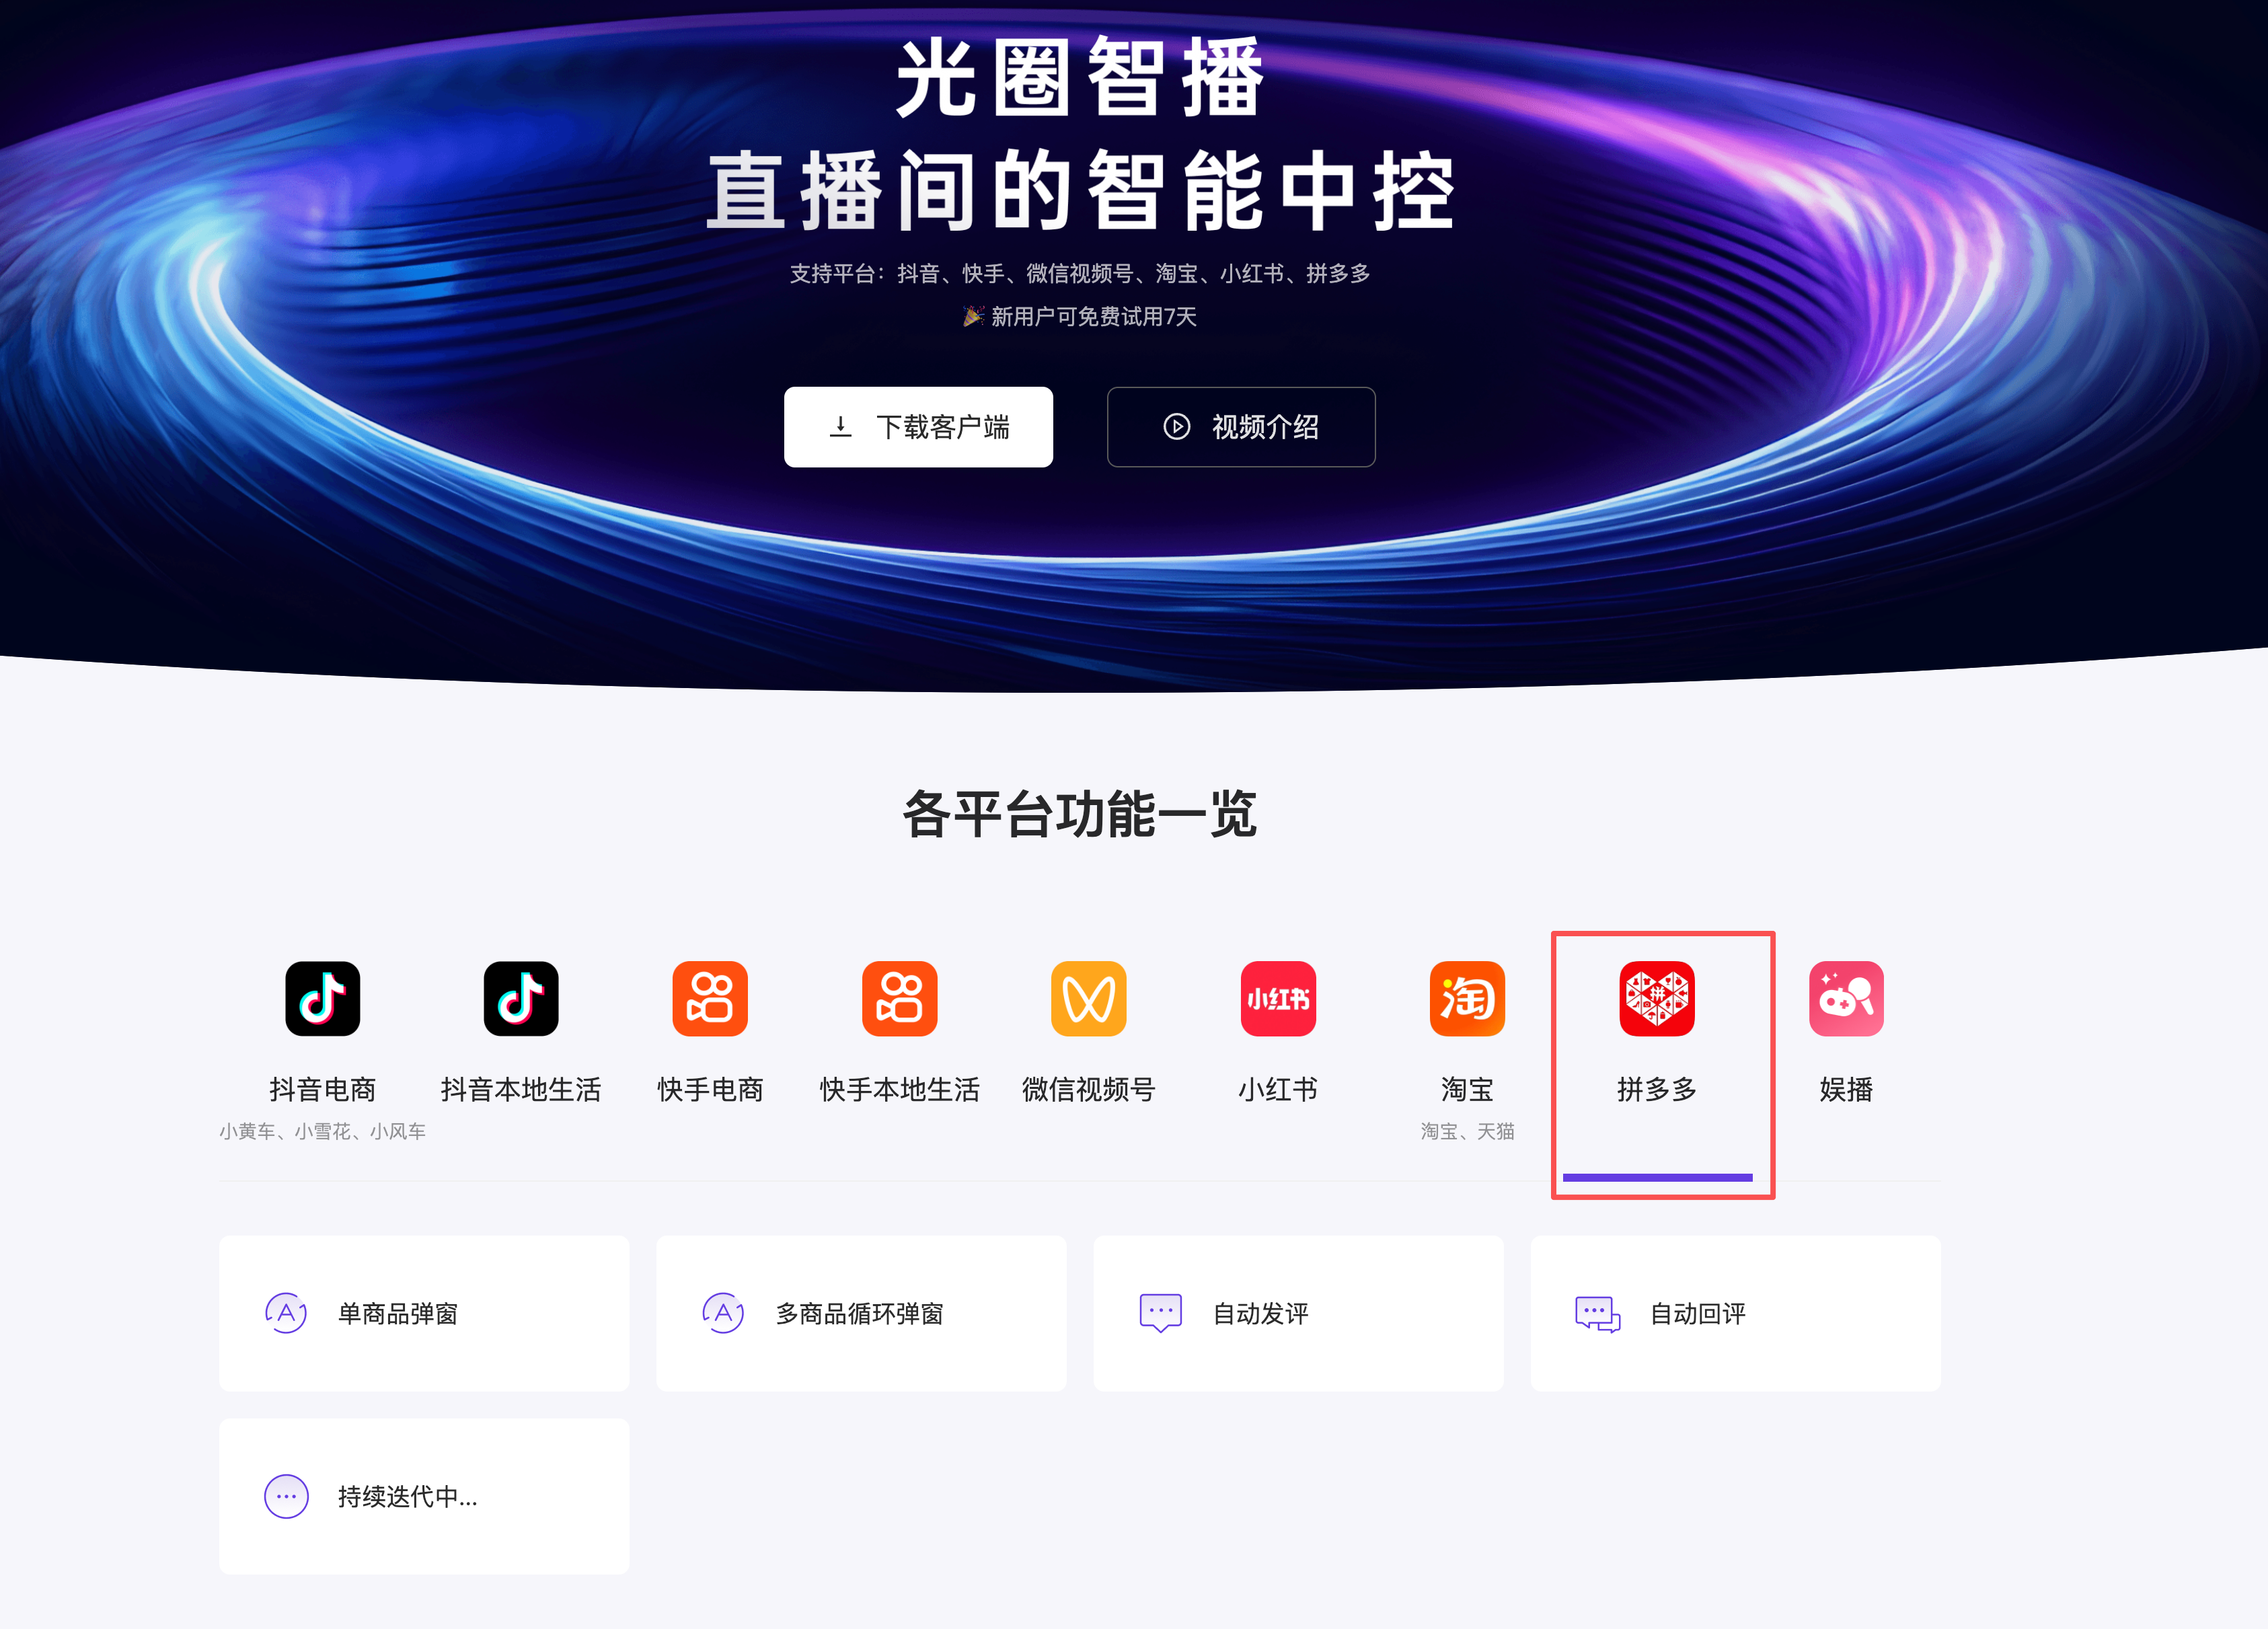Click the 持续迭代中... card

click(x=424, y=1496)
